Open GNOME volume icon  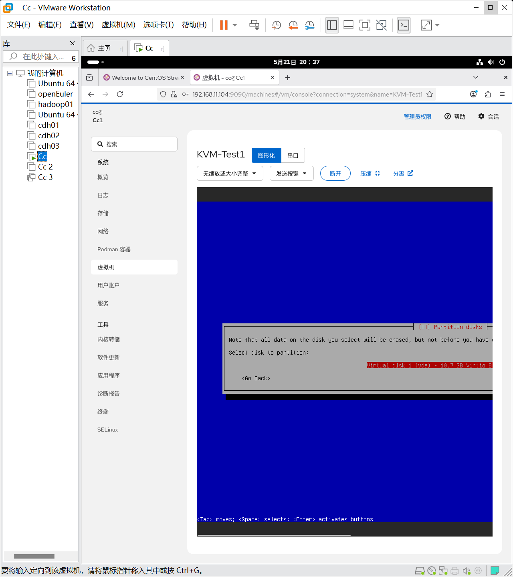(x=491, y=62)
